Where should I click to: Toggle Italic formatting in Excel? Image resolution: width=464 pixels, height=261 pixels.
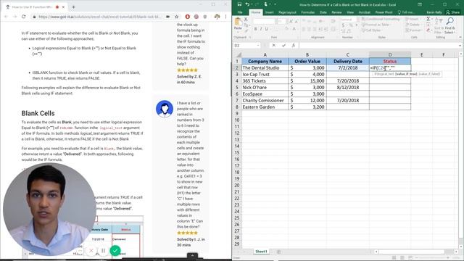(x=261, y=29)
